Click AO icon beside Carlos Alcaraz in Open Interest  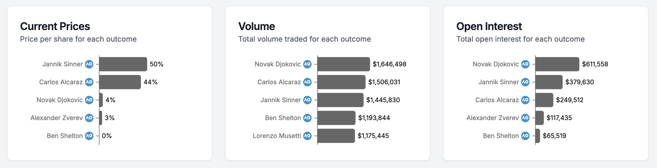coord(525,100)
